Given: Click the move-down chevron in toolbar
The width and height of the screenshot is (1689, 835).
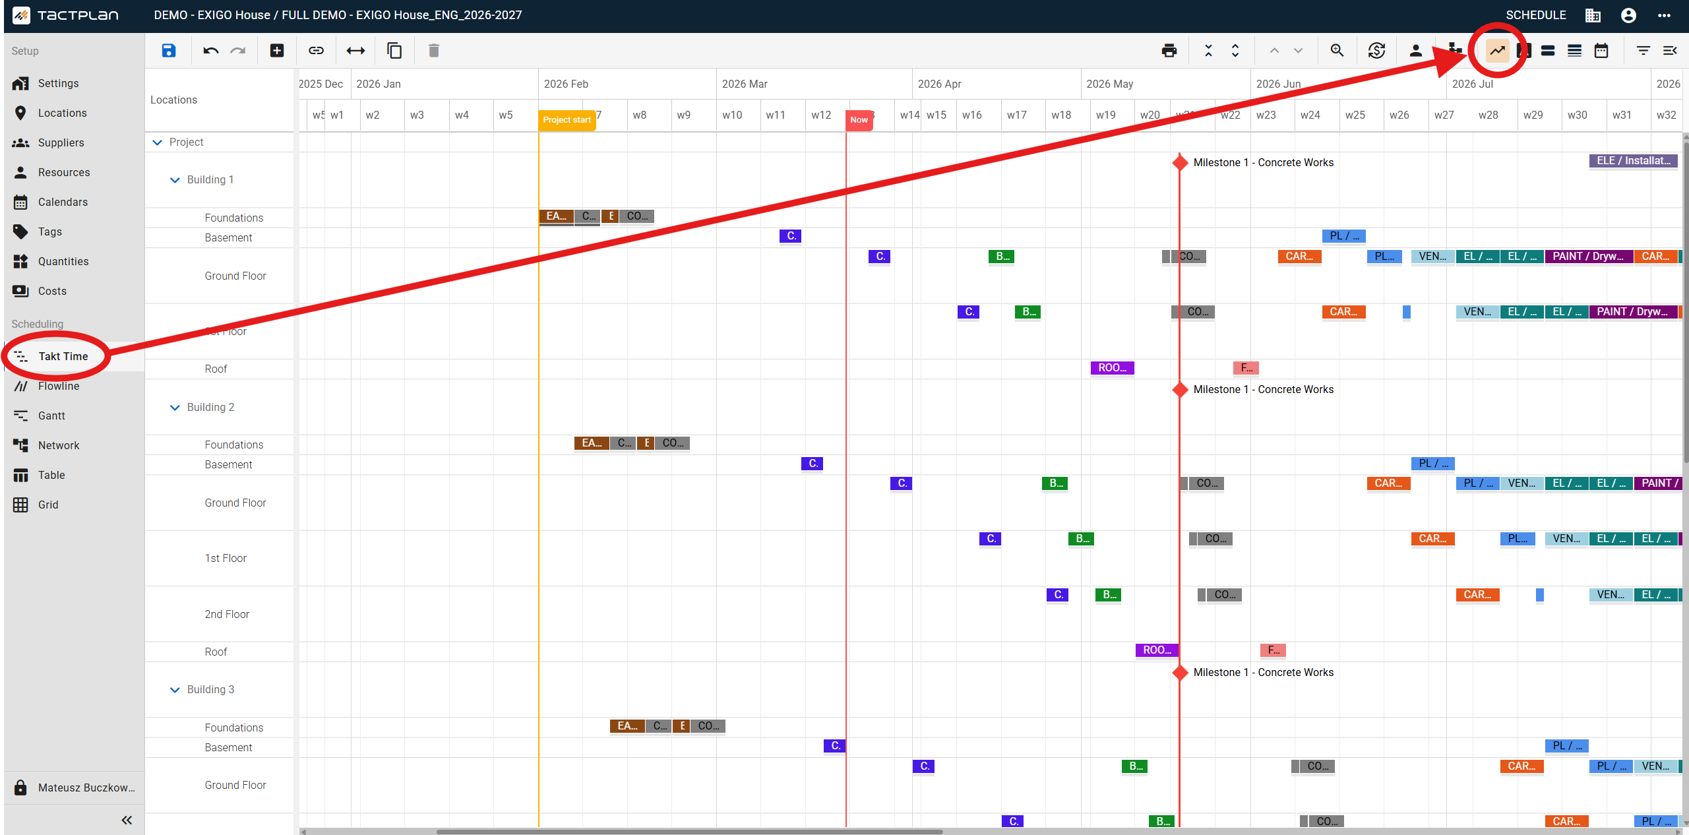Looking at the screenshot, I should [x=1298, y=51].
